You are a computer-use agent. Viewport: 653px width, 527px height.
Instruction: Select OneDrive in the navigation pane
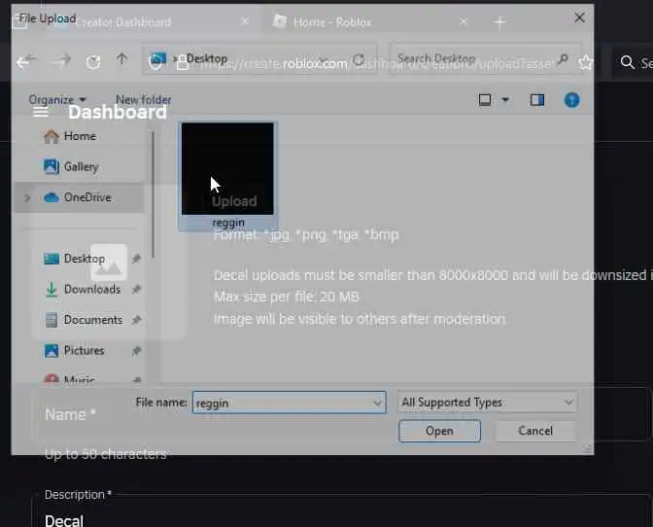78,197
